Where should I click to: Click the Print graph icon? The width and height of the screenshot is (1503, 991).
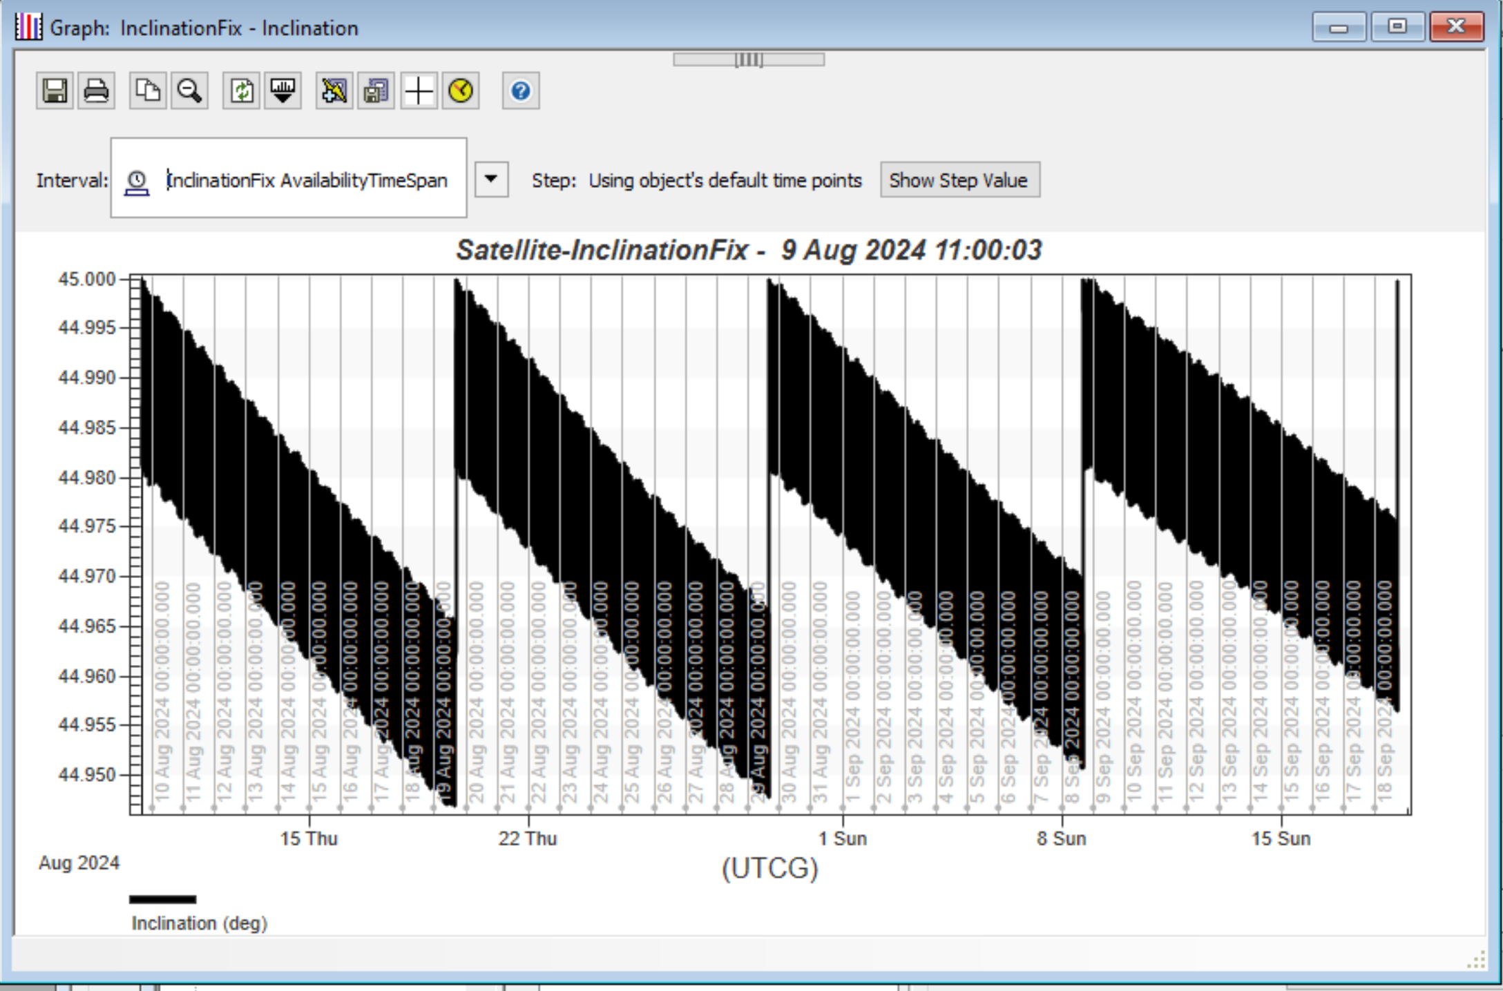(x=96, y=91)
